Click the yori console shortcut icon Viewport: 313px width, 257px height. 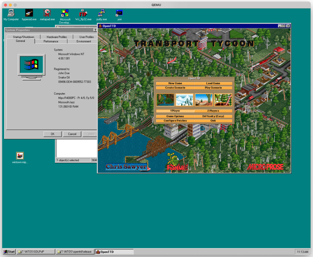point(119,13)
